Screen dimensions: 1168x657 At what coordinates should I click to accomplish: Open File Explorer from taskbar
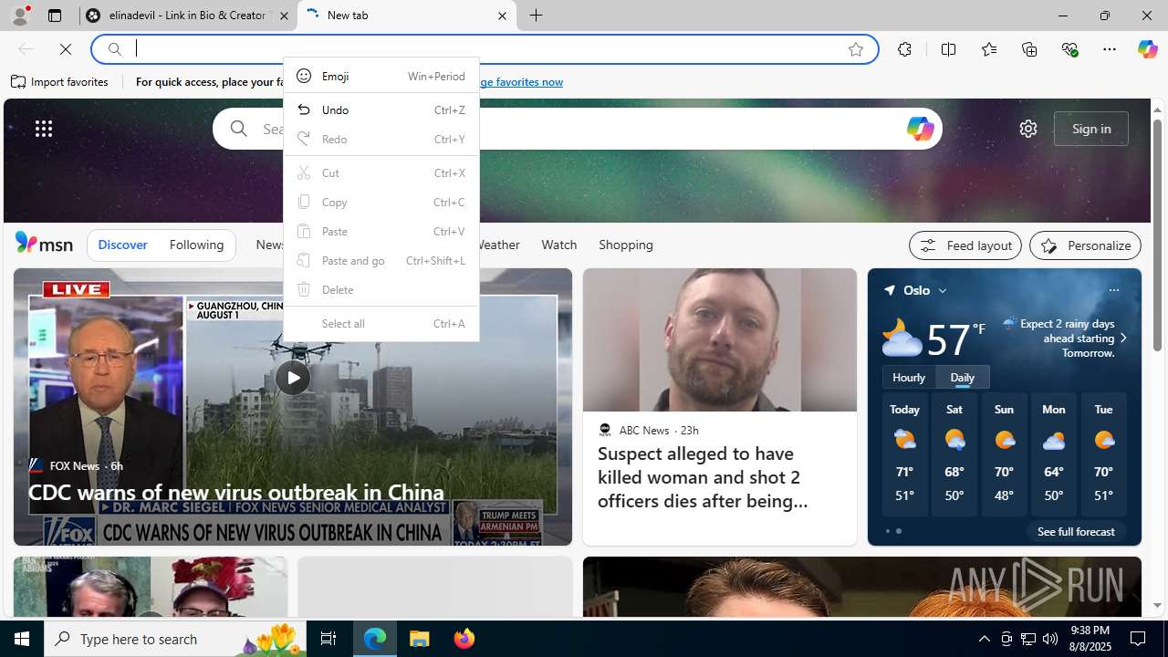[420, 639]
